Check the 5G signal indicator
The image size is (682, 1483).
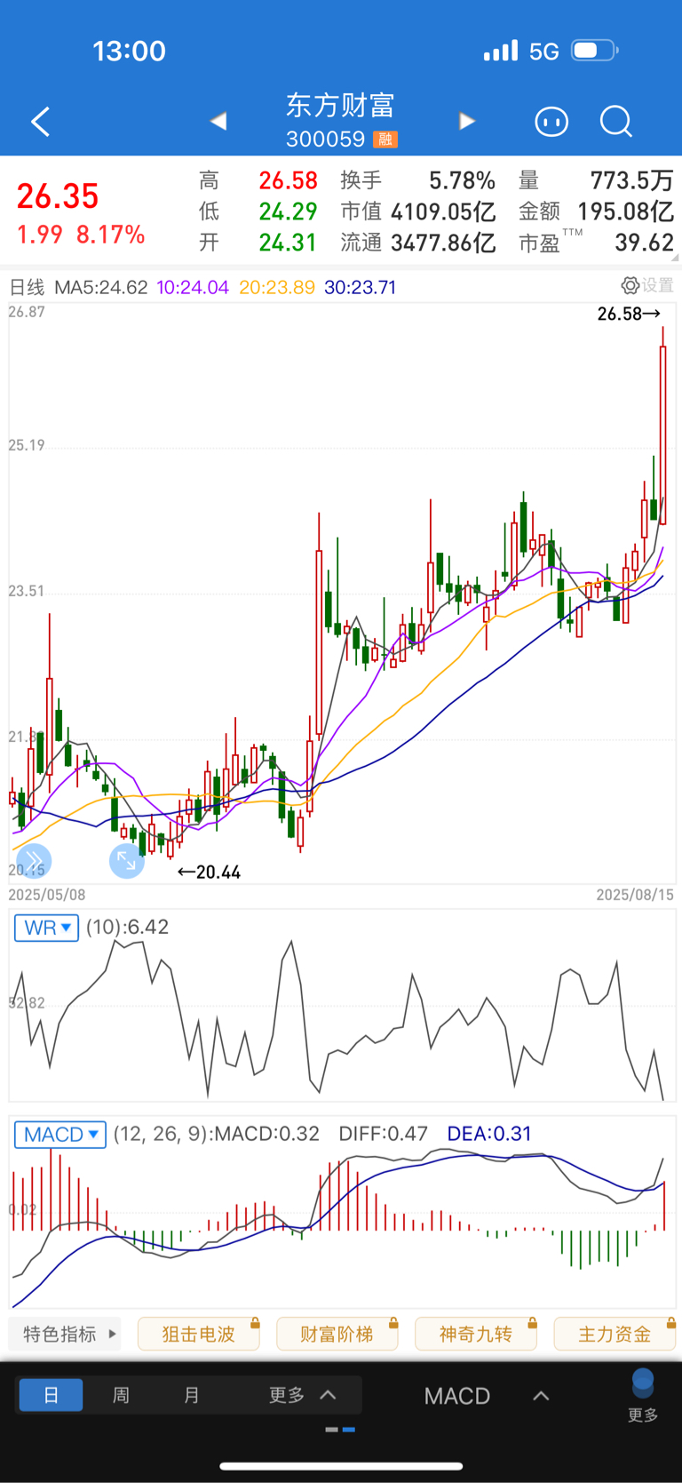543,52
